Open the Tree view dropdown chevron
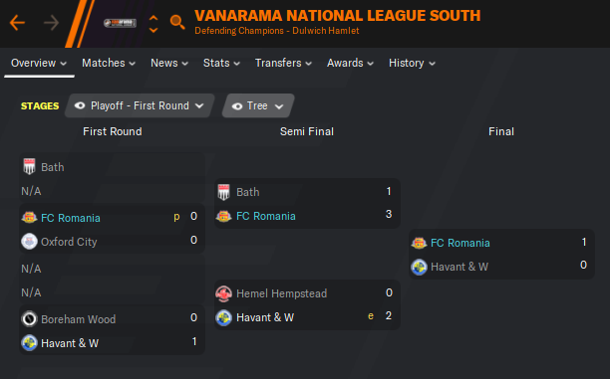Screen dimensions: 610x379 [279, 106]
